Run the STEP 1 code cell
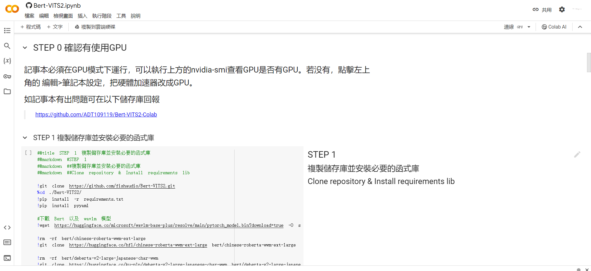Viewport: 591px width, 271px height. click(28, 153)
